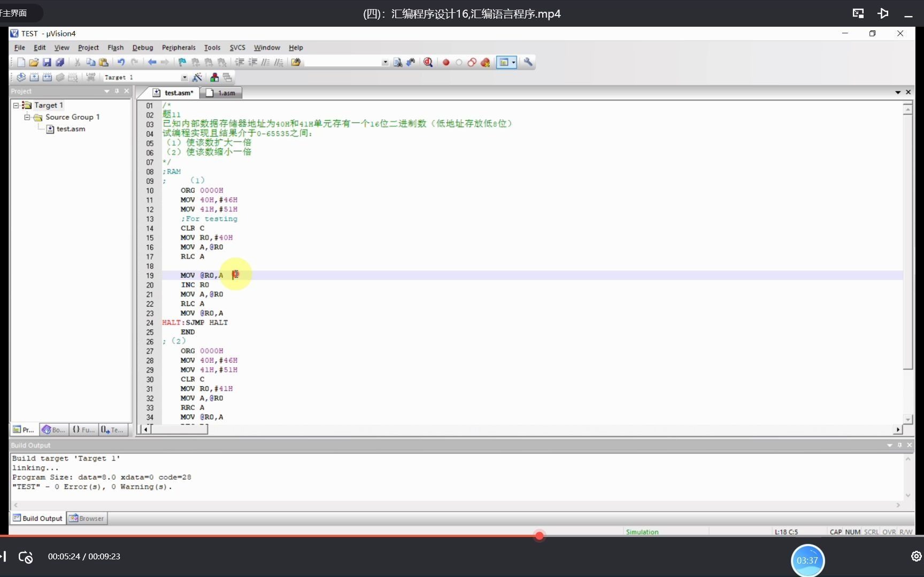Pin the Project panel with pushpin
The width and height of the screenshot is (924, 577).
pos(117,91)
